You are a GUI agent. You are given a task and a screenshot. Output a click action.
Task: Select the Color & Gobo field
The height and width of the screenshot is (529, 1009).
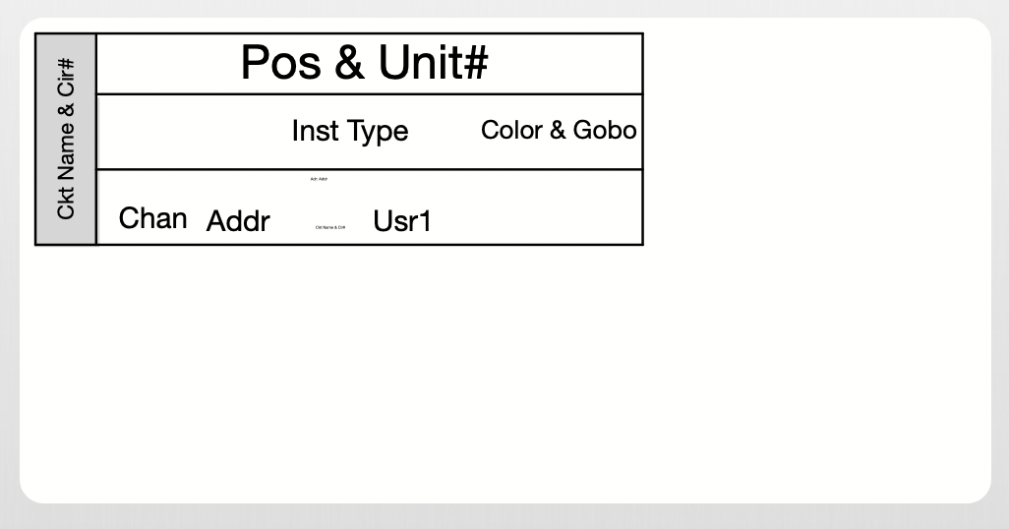click(x=558, y=130)
